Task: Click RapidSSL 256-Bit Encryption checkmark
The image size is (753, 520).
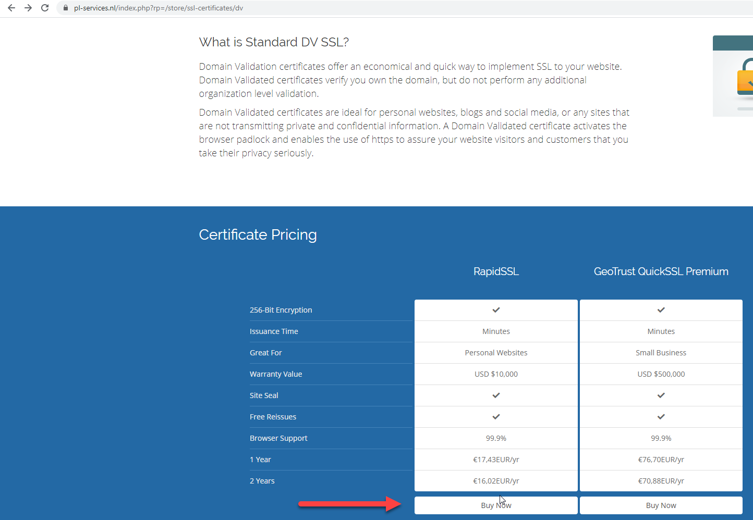Action: 496,310
